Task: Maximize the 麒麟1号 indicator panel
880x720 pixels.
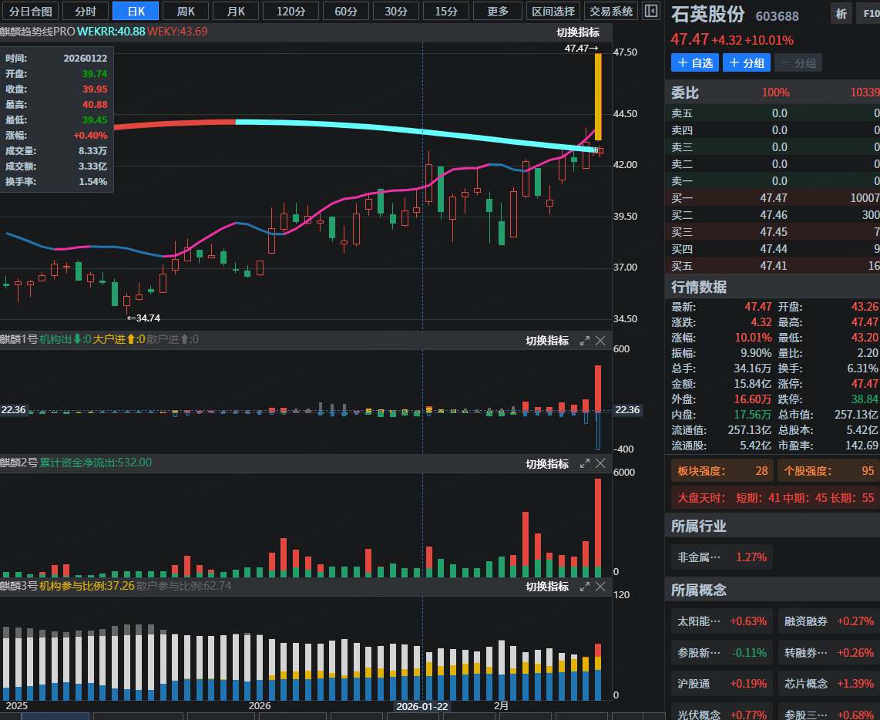Action: pos(585,341)
